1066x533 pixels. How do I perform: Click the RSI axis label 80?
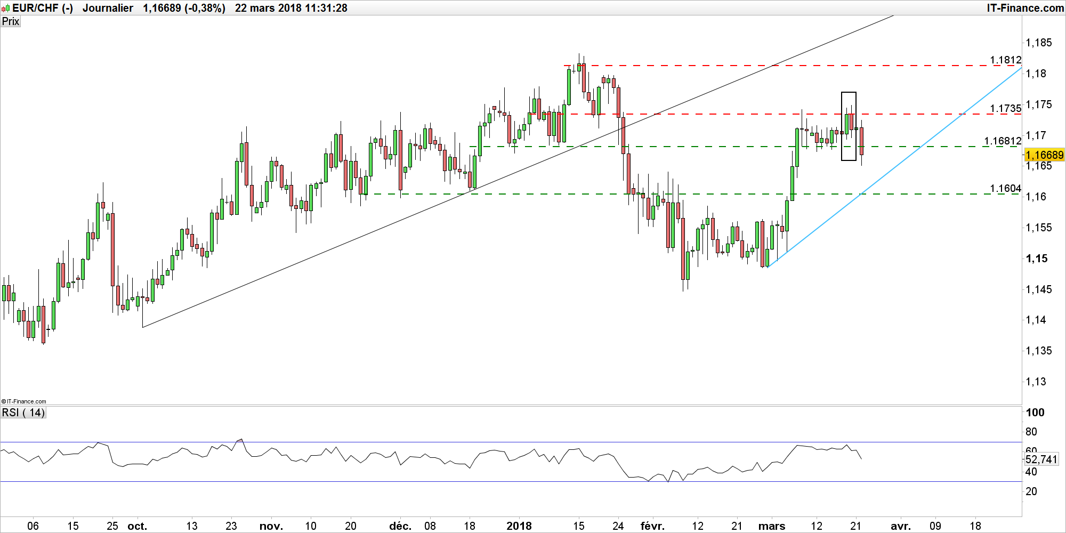1031,432
